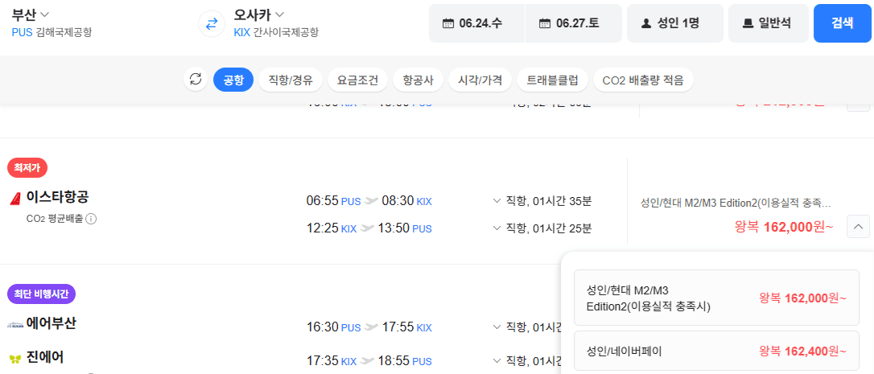The width and height of the screenshot is (874, 374).
Task: Click the 17:55 KIX arrival time
Action: coord(407,327)
